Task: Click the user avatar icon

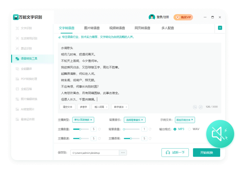Action: click(x=152, y=17)
